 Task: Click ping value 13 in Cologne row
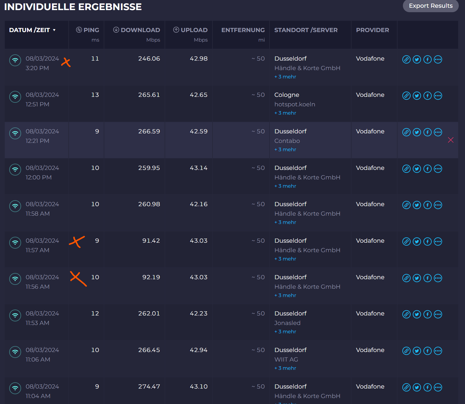[95, 95]
